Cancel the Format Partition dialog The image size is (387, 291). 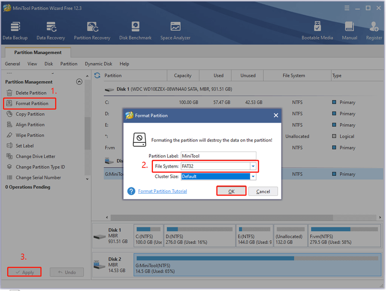click(x=263, y=191)
